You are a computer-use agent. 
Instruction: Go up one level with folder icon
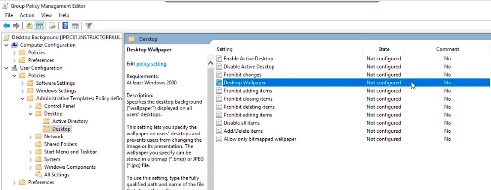click(x=30, y=26)
